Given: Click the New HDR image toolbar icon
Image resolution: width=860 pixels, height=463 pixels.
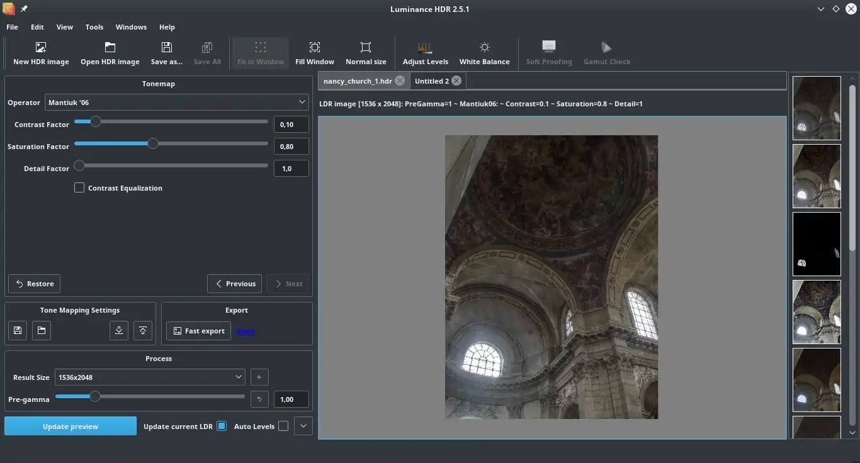Looking at the screenshot, I should click(x=41, y=48).
